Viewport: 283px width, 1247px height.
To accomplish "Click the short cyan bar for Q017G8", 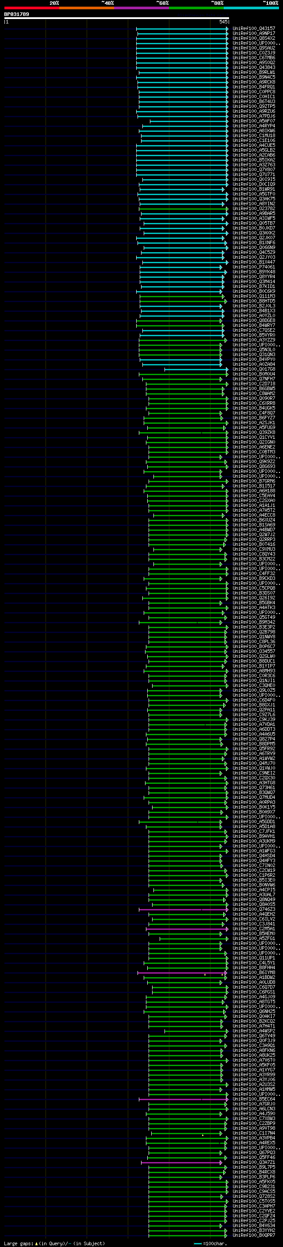I will (x=196, y=369).
